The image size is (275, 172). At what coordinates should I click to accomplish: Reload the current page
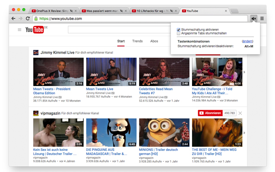[x=28, y=18]
